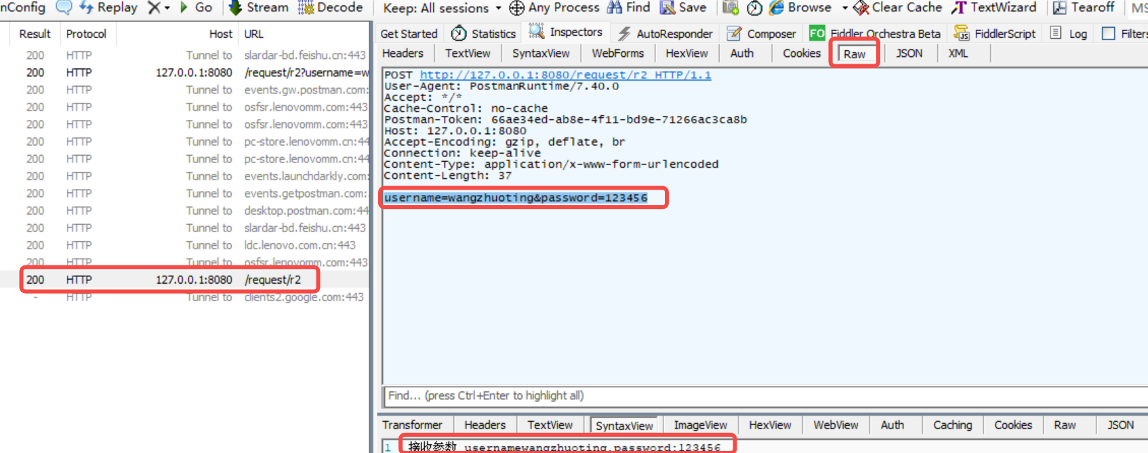Select the events.getpostman.com tunnel session
Image resolution: width=1148 pixels, height=453 pixels.
tap(185, 193)
